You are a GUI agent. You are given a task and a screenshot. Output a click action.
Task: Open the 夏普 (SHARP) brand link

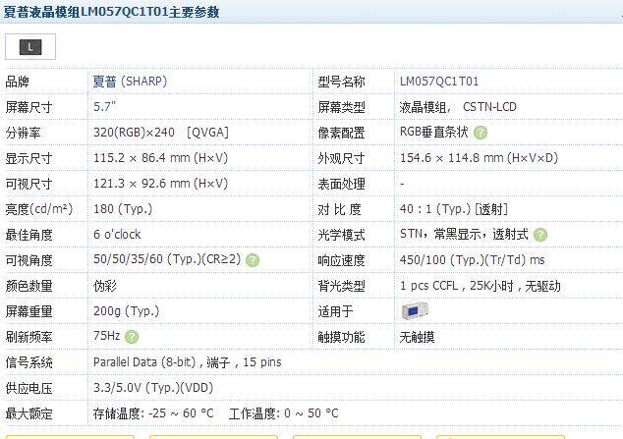pos(130,82)
